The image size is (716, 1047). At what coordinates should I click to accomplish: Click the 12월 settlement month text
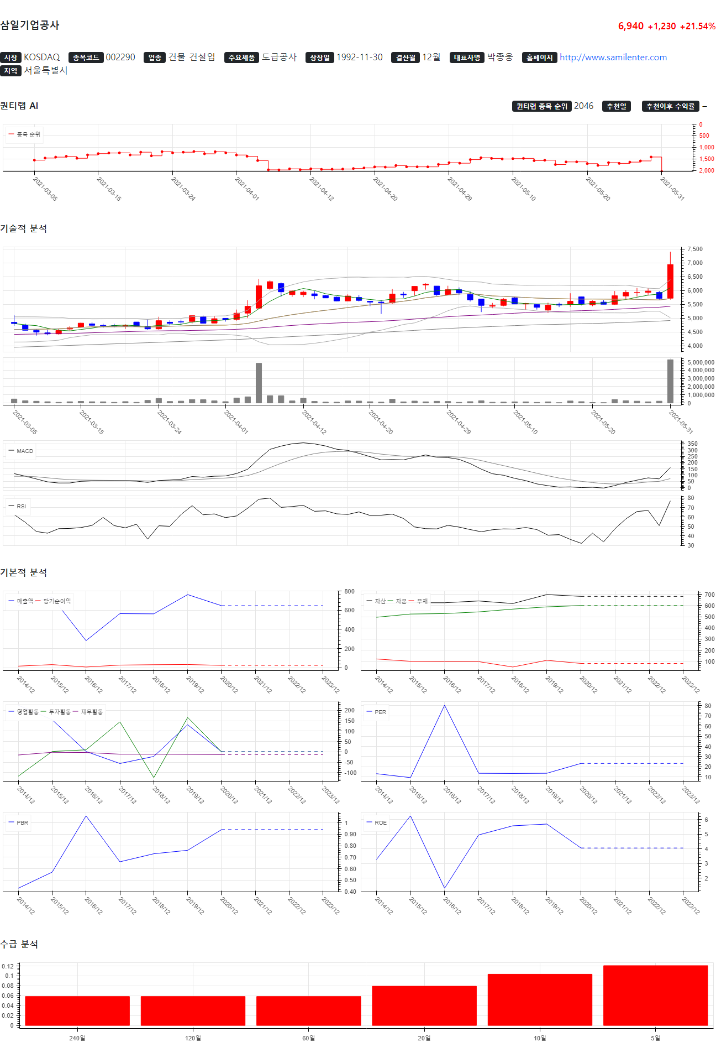(x=431, y=57)
